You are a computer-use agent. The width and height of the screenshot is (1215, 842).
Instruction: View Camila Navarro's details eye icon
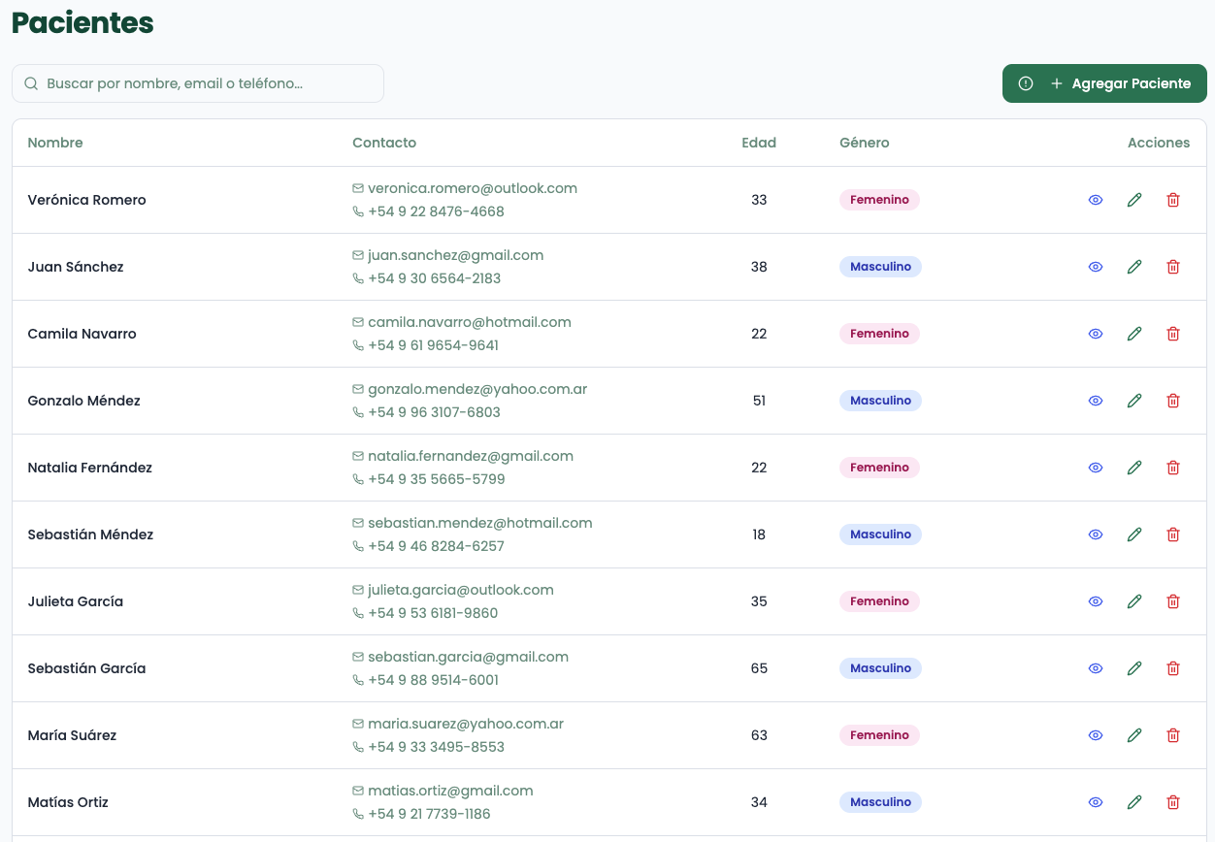point(1096,334)
